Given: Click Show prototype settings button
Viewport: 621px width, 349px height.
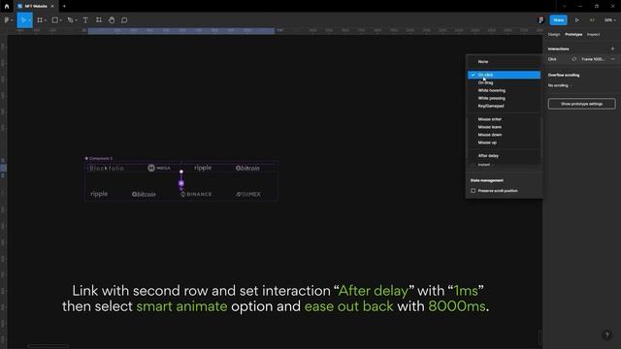Looking at the screenshot, I should click(582, 104).
